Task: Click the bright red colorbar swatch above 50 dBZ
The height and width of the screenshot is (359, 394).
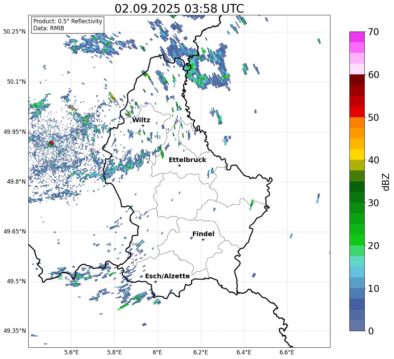Action: point(357,112)
